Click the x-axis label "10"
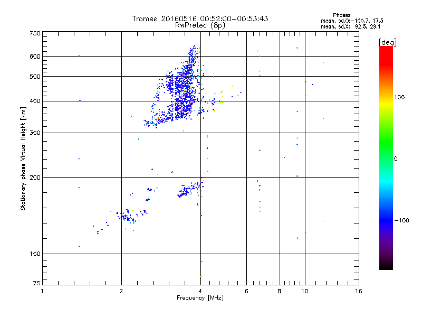Viewport: 422px width, 317px height. (x=305, y=291)
